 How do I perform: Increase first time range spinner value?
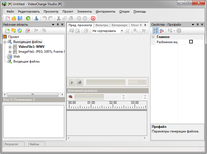[x=123, y=96]
